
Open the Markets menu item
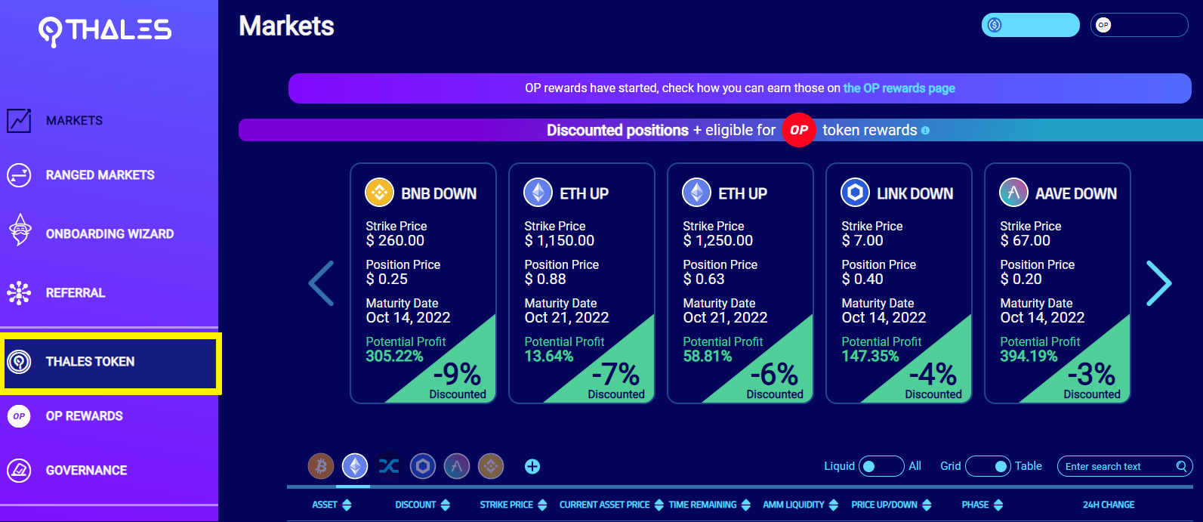[74, 121]
